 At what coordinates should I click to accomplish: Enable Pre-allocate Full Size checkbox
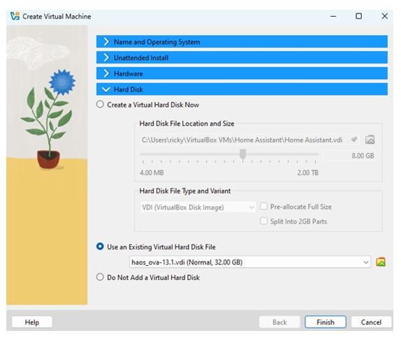pyautogui.click(x=263, y=206)
